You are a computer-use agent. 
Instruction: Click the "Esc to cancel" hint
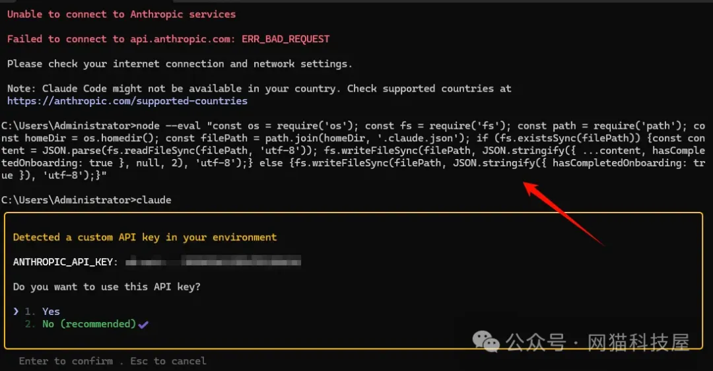tap(168, 361)
